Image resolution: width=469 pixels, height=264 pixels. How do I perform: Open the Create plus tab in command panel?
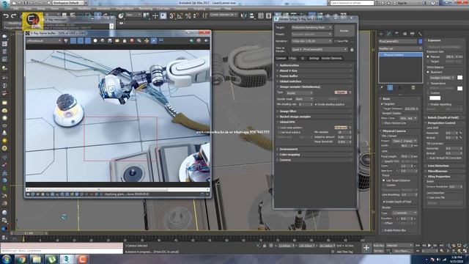tap(381, 34)
